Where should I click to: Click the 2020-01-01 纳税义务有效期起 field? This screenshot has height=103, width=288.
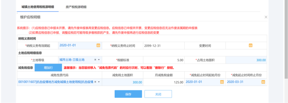tap(80, 45)
